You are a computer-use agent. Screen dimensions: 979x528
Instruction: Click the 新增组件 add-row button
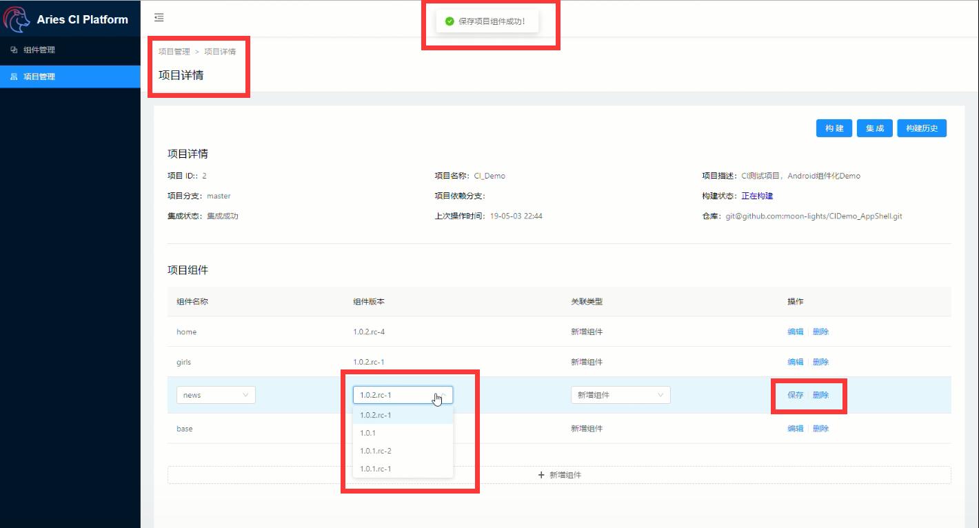tap(559, 475)
